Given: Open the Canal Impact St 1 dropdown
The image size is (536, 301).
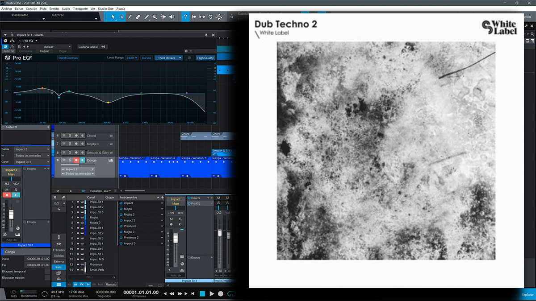Looking at the screenshot, I should [x=32, y=162].
